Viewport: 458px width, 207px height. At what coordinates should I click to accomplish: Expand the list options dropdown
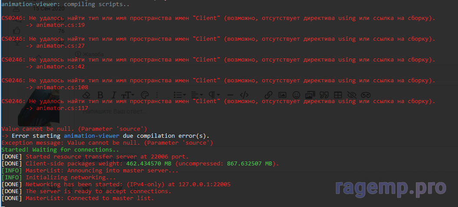tap(180, 95)
